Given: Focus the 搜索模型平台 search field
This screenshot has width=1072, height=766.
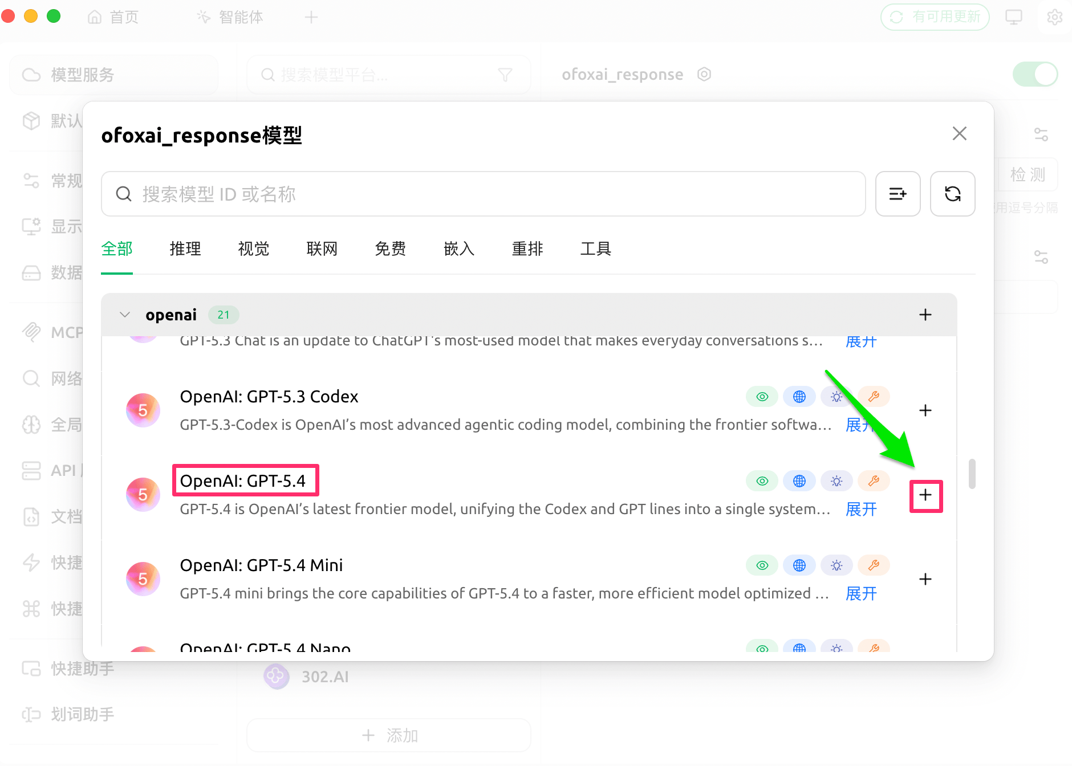Looking at the screenshot, I should (x=388, y=75).
